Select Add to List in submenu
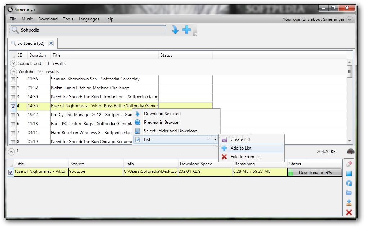The width and height of the screenshot is (365, 227). 252,148
